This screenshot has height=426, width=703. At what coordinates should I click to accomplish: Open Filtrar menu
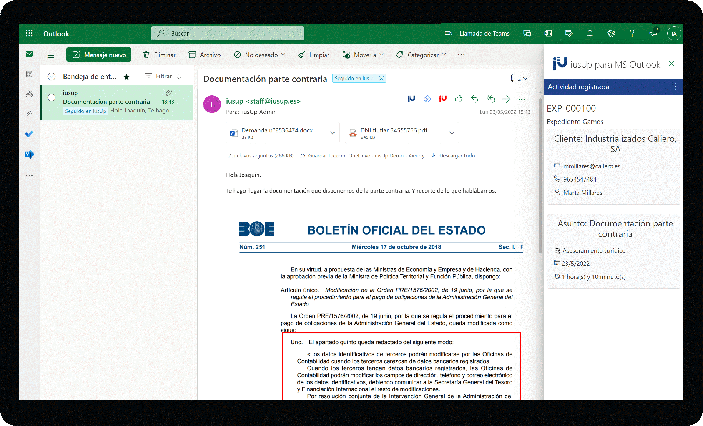point(159,76)
